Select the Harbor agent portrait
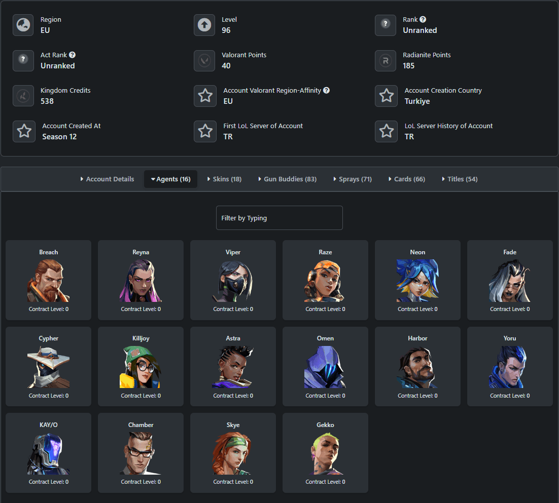559x503 pixels. coord(417,367)
